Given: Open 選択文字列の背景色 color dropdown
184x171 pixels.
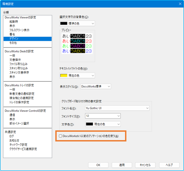Looking at the screenshot, I should point(77,23).
